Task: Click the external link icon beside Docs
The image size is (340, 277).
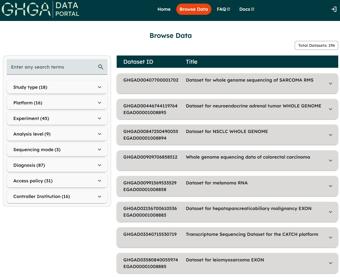Action: (x=253, y=9)
